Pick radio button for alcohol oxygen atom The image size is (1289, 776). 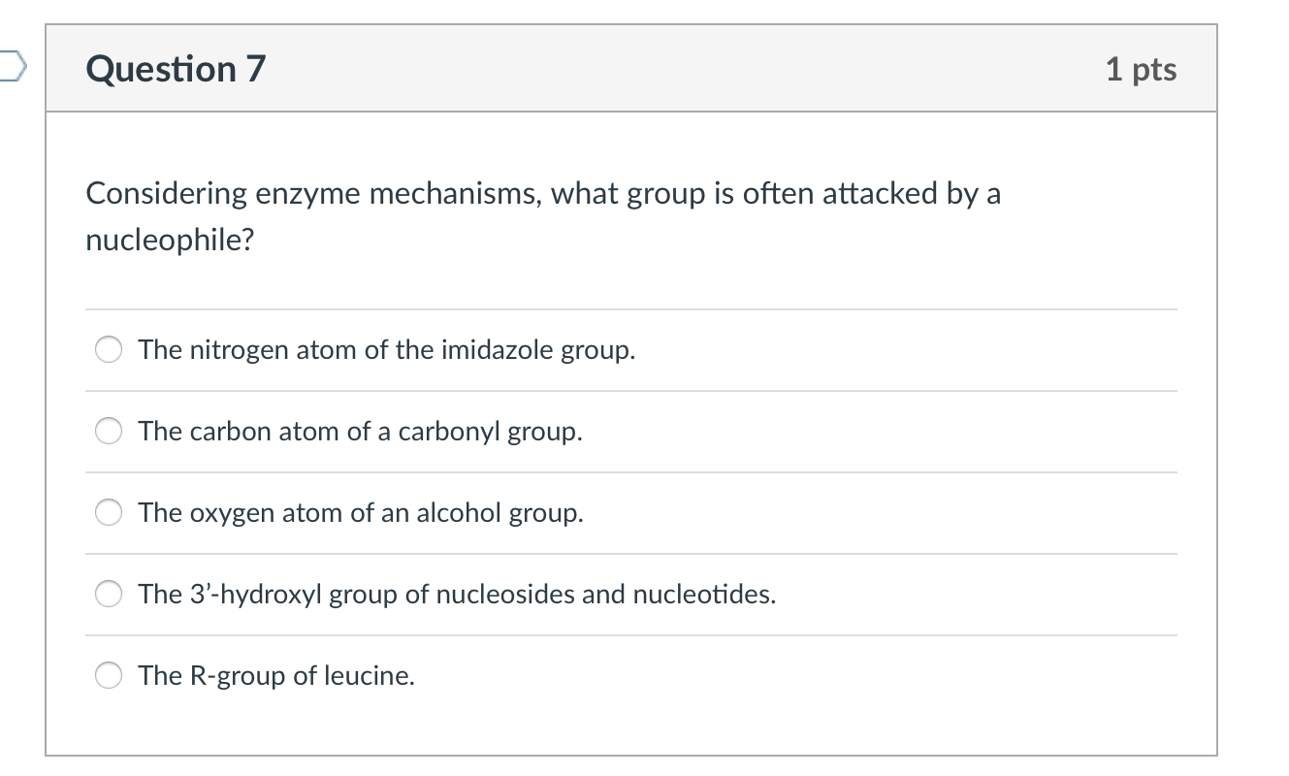pos(109,513)
